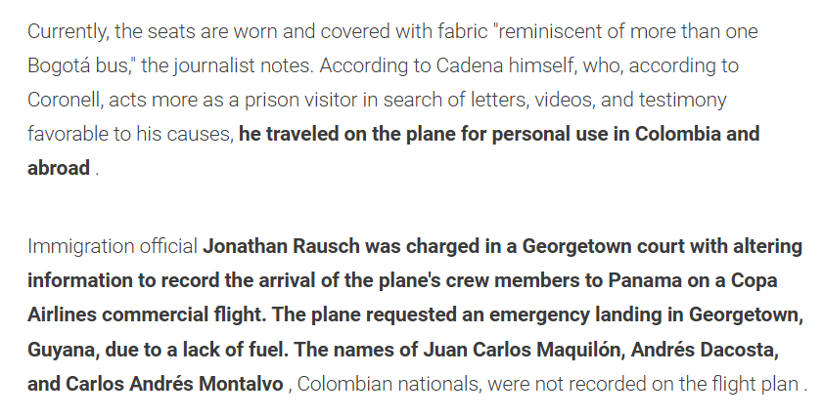Click the bold name "Andrés Dacosta"
The width and height of the screenshot is (823, 418).
pos(703,350)
